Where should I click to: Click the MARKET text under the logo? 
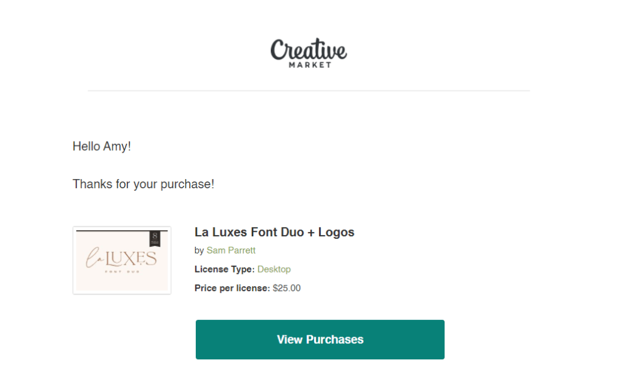pyautogui.click(x=310, y=64)
